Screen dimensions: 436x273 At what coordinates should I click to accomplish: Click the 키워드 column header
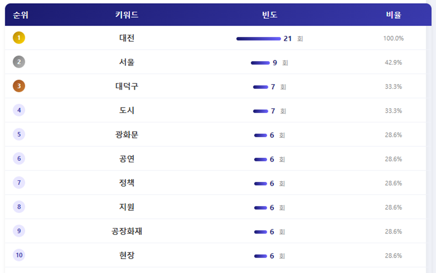(127, 15)
